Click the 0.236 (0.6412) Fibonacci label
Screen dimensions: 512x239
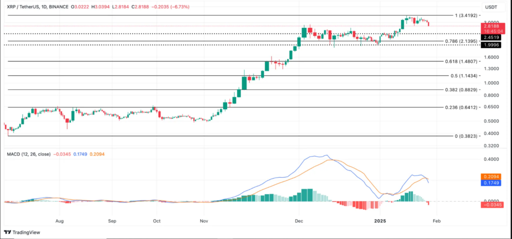pos(461,107)
